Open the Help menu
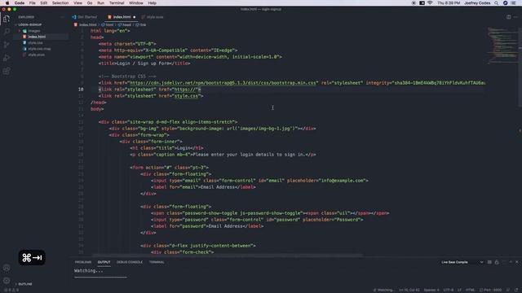Viewport: 522px width, 293px height. coord(153,3)
